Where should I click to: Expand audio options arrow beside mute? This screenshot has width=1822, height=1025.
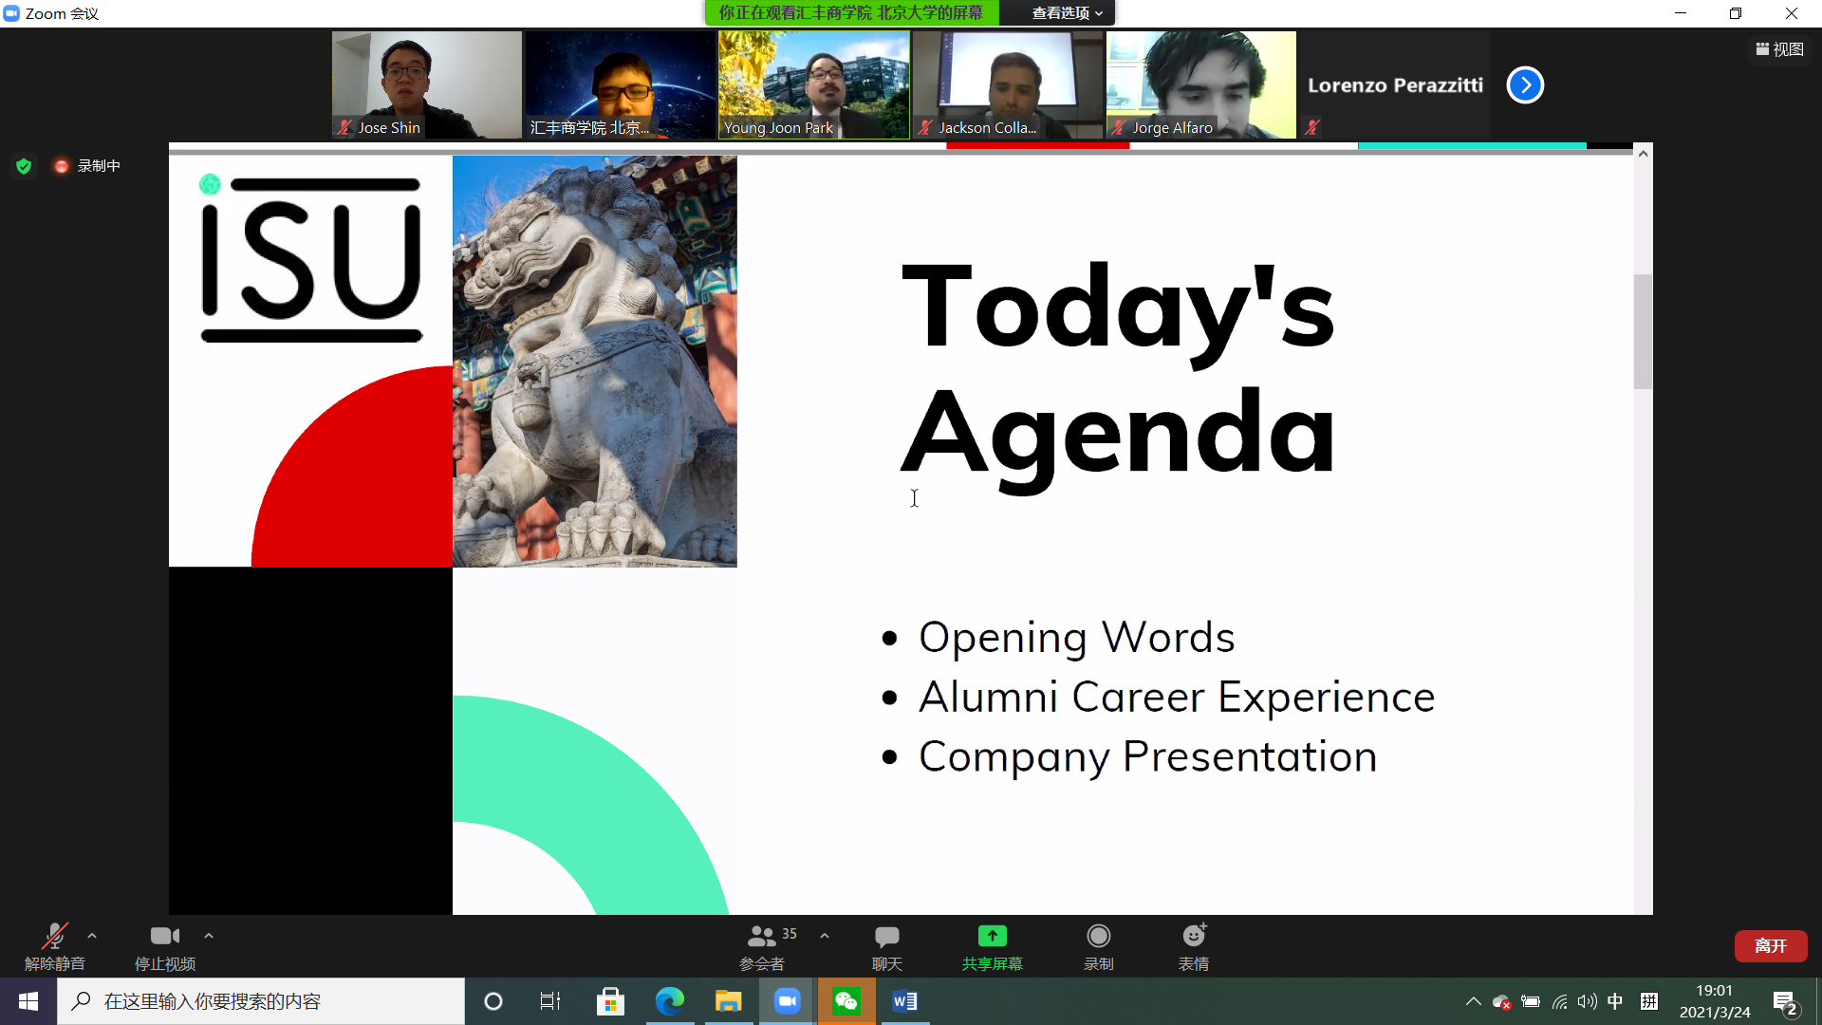point(92,936)
